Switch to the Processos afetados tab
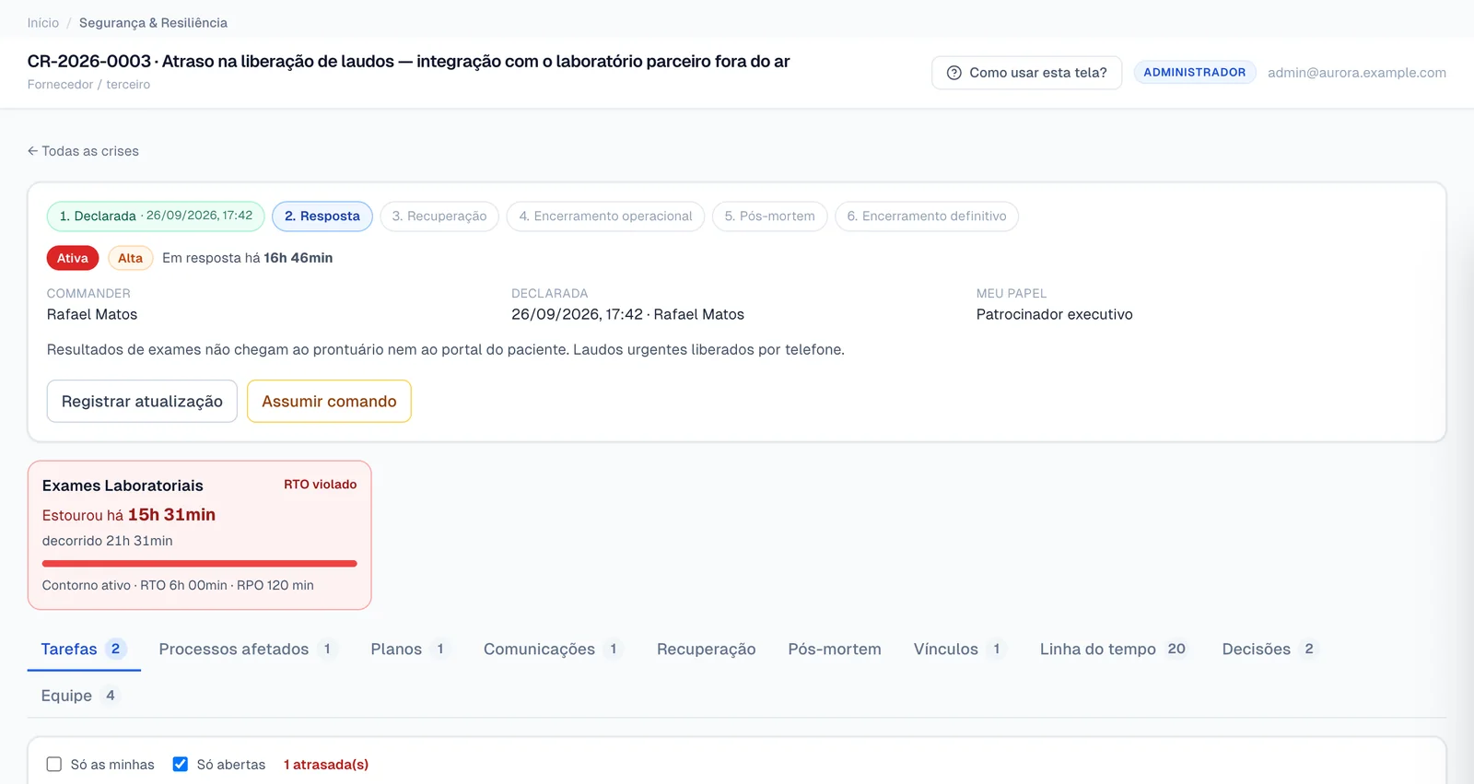This screenshot has height=784, width=1474. 248,649
